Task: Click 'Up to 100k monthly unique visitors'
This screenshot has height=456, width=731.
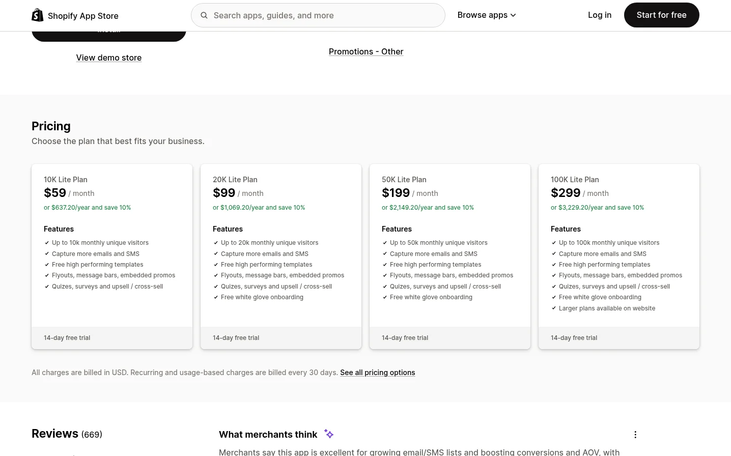Action: 609,243
